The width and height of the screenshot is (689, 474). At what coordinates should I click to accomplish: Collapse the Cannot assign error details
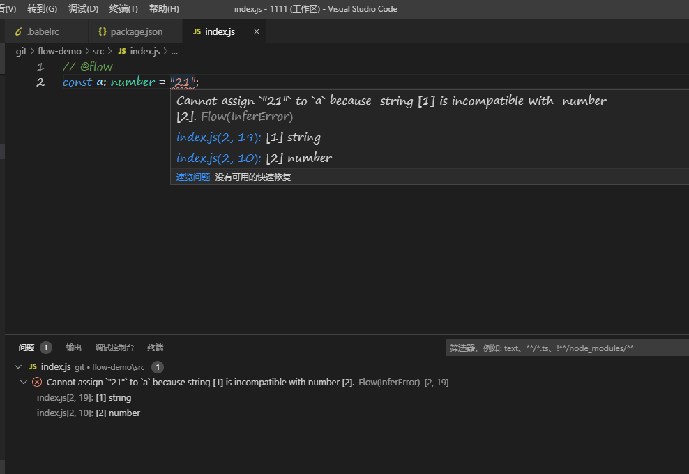24,383
